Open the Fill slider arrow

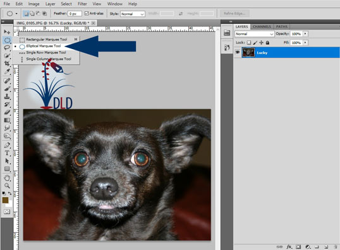coord(305,43)
